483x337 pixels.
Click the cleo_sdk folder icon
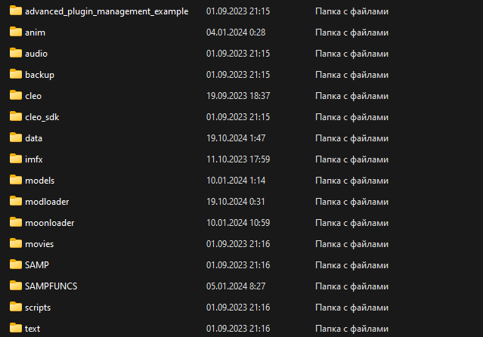click(16, 117)
